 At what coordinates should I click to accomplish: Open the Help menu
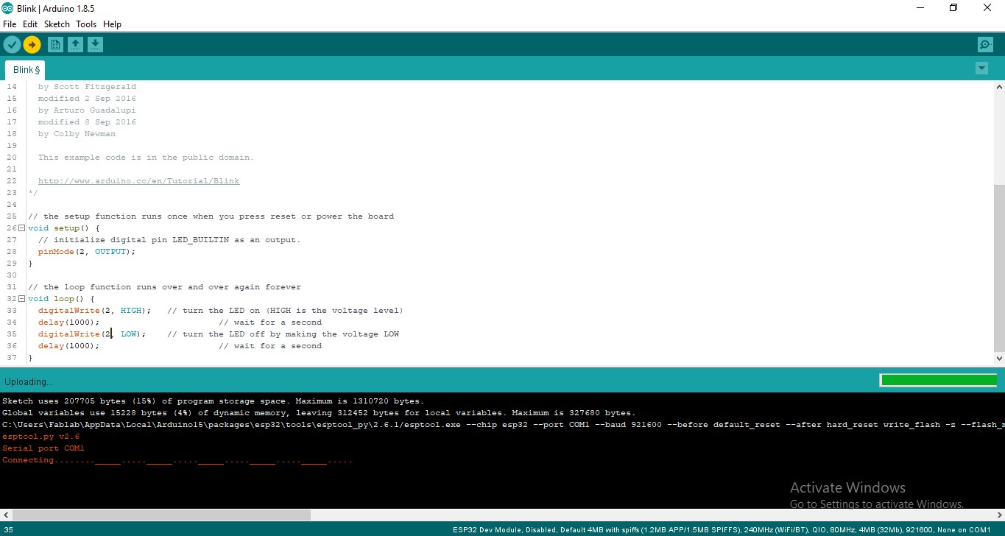[x=112, y=24]
